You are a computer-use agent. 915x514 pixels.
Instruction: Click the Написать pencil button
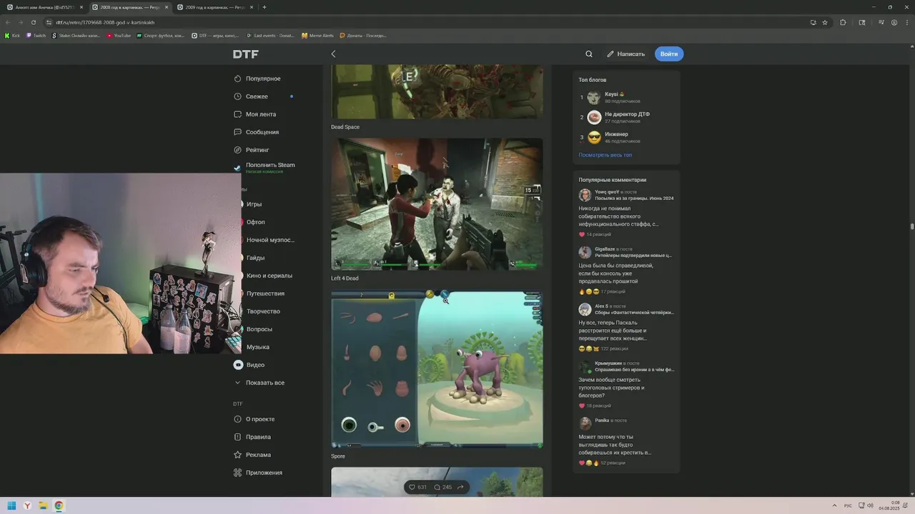(625, 54)
